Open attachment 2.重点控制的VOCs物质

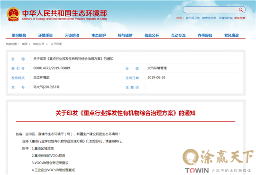pyautogui.click(x=48, y=156)
